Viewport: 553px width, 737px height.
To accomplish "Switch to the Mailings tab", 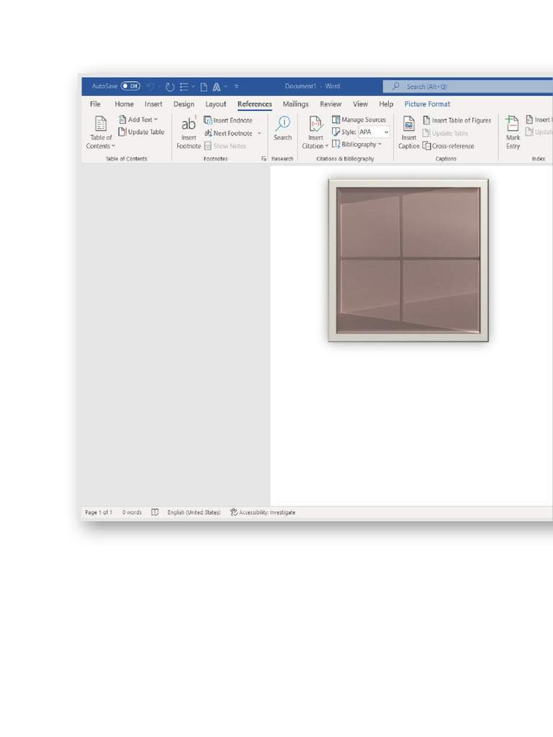I will (x=295, y=104).
